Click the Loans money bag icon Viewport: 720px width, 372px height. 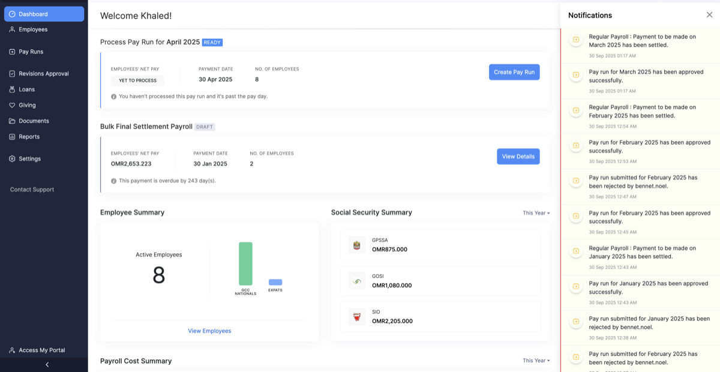tap(13, 89)
